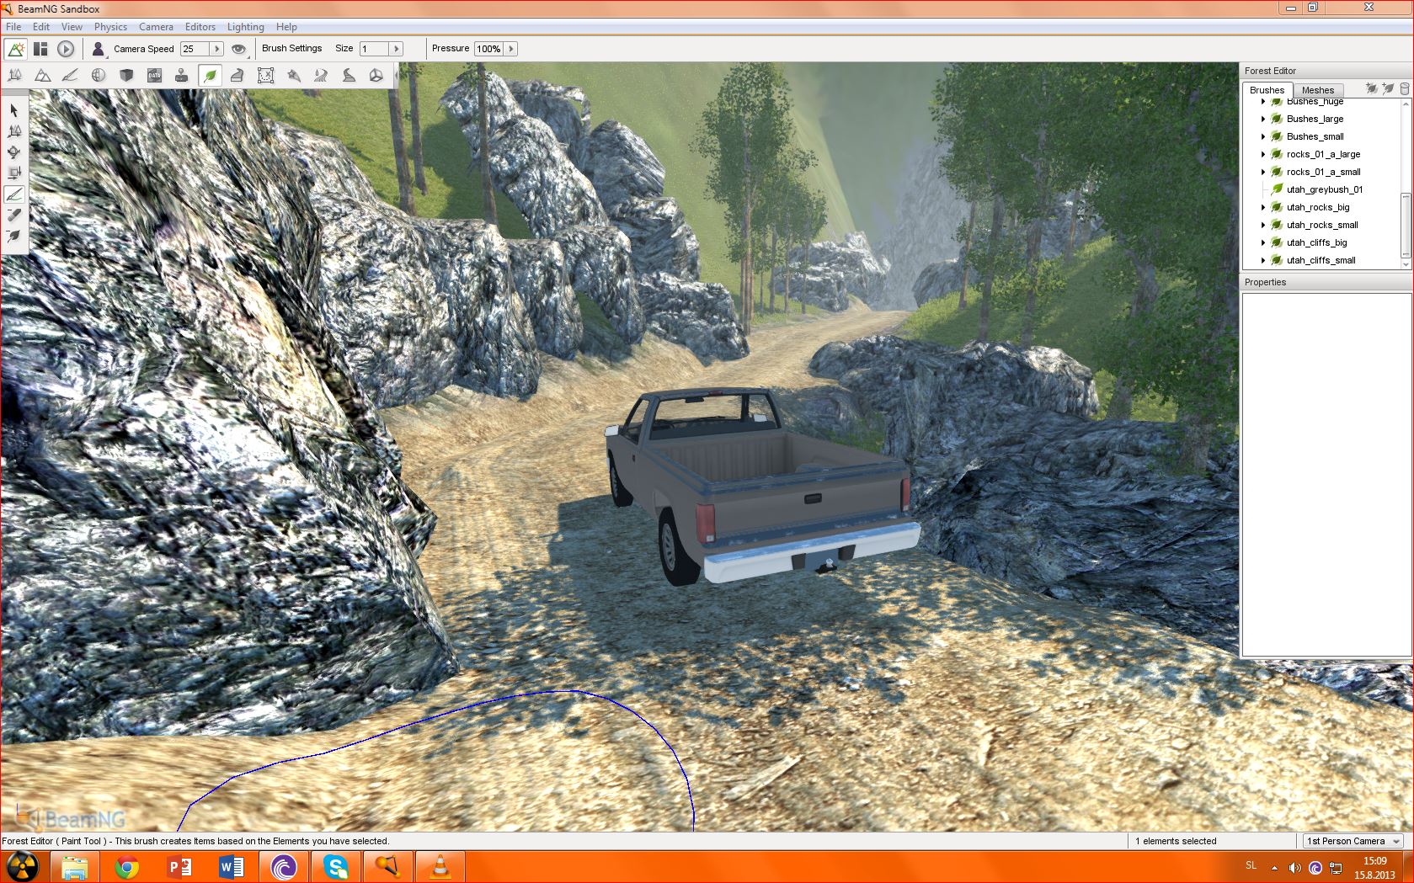Select the utah_rocks_small brush
This screenshot has height=883, width=1414.
1321,225
